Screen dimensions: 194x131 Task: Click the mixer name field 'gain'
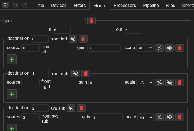(44, 21)
